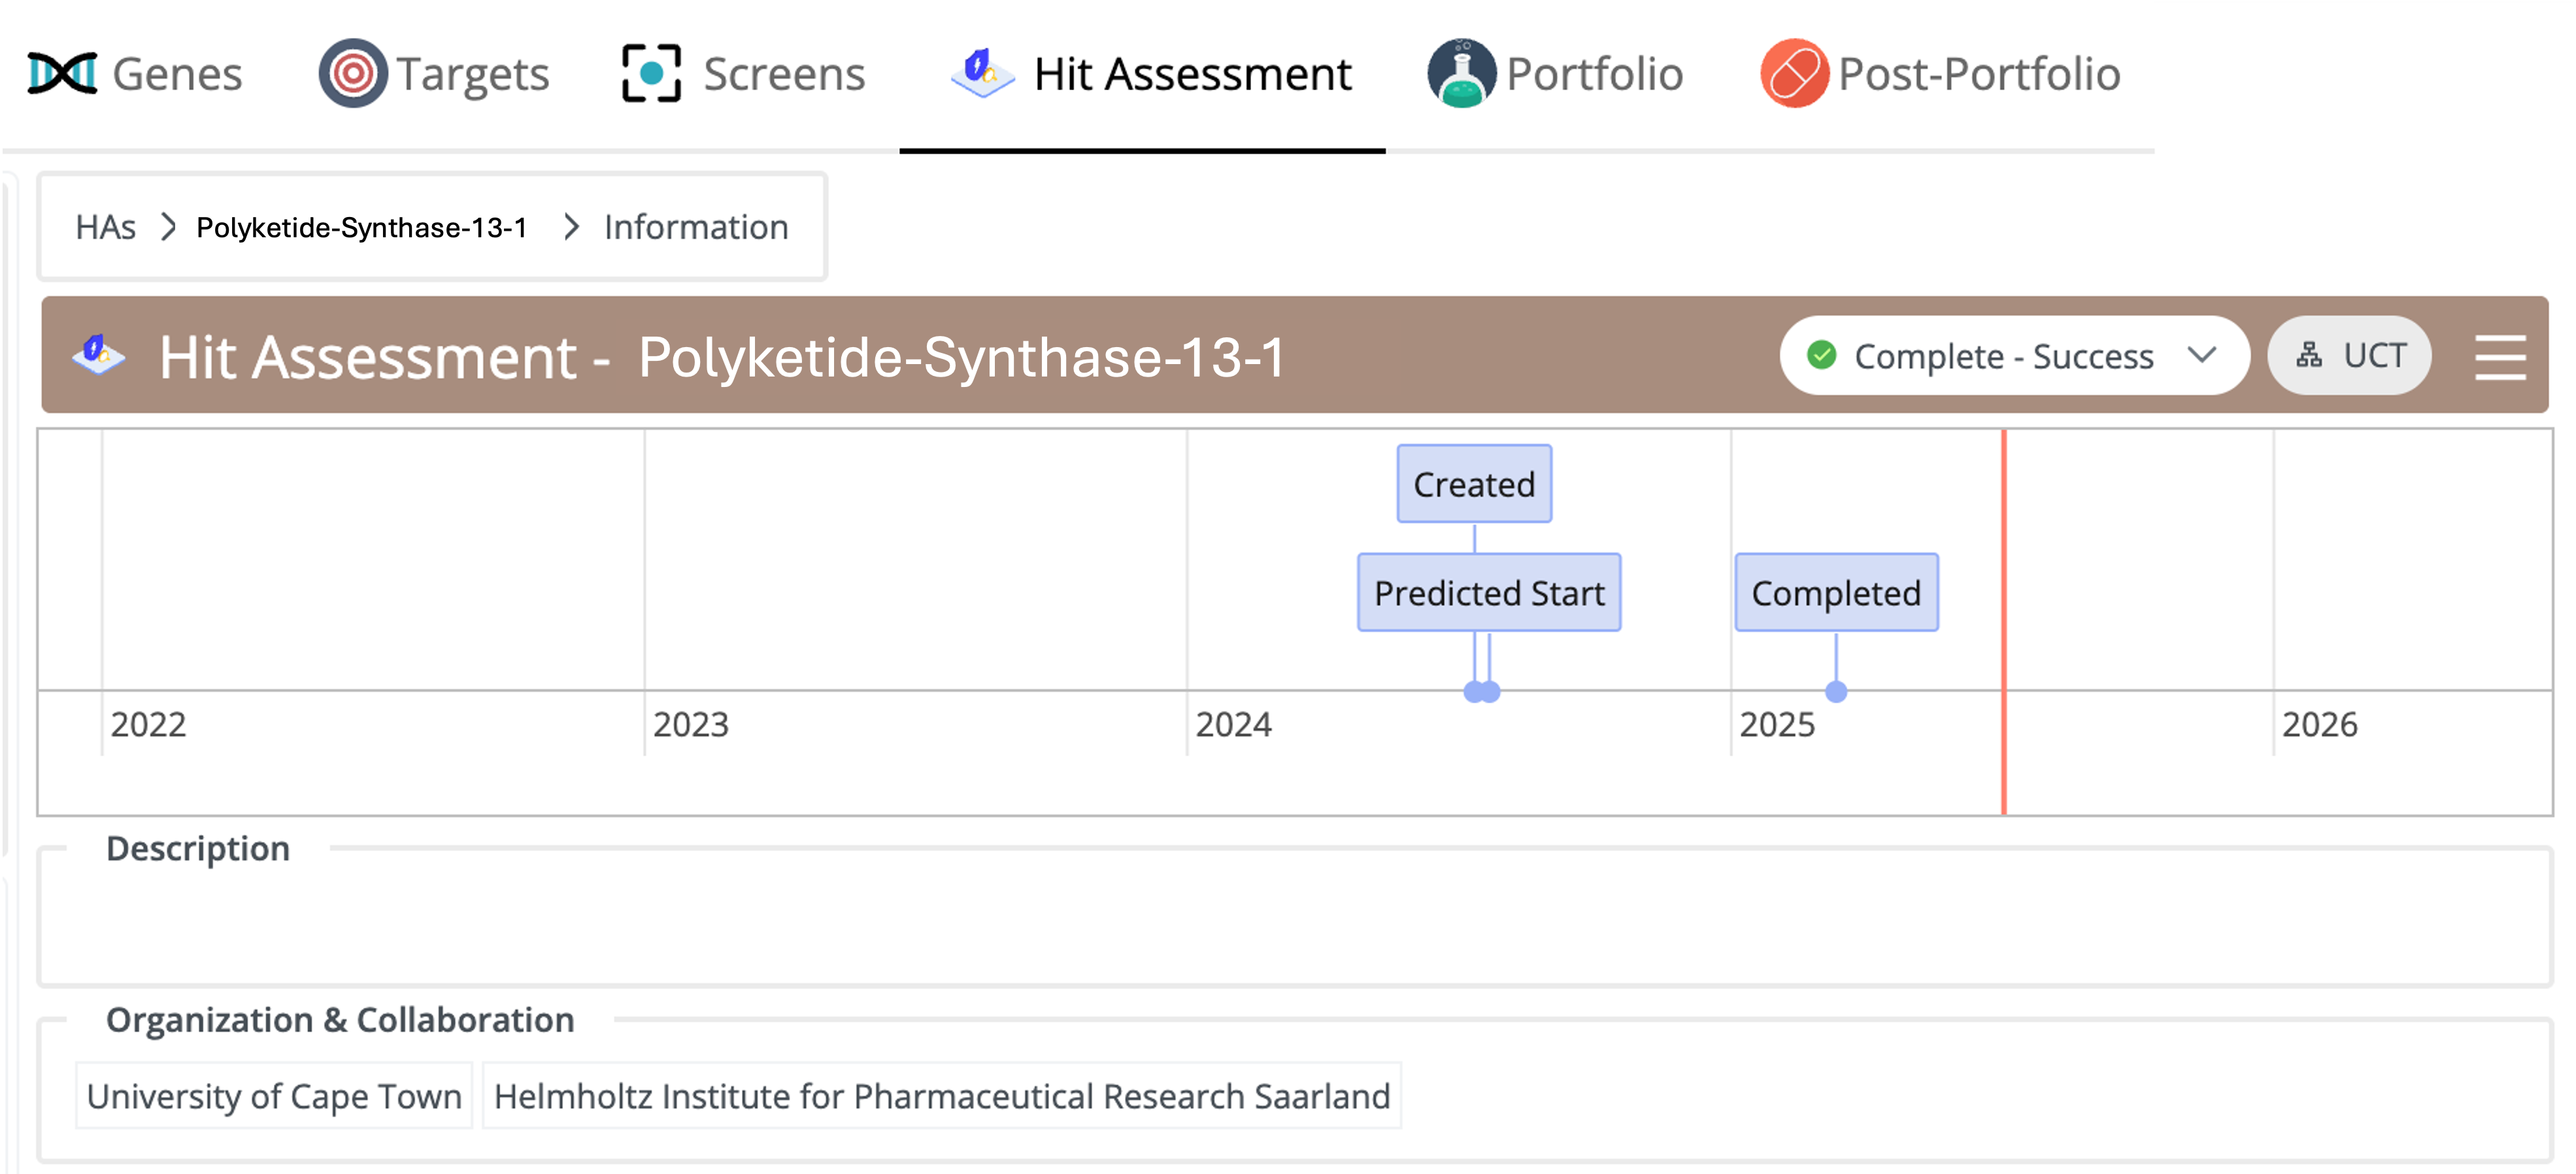Screen dimensions: 2576x1174
Task: Click the chevron after HAs breadcrumb
Action: 169,227
